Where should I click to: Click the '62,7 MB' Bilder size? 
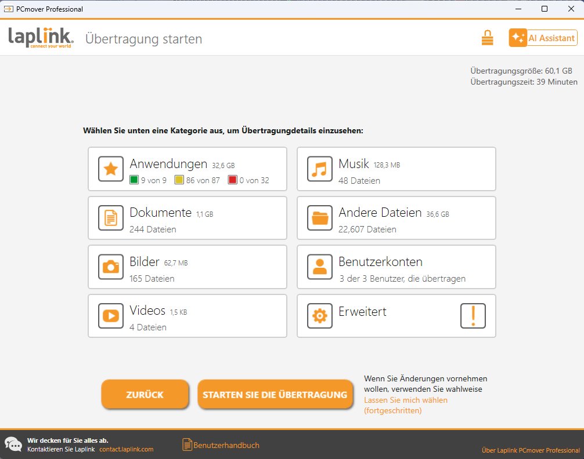coord(176,263)
